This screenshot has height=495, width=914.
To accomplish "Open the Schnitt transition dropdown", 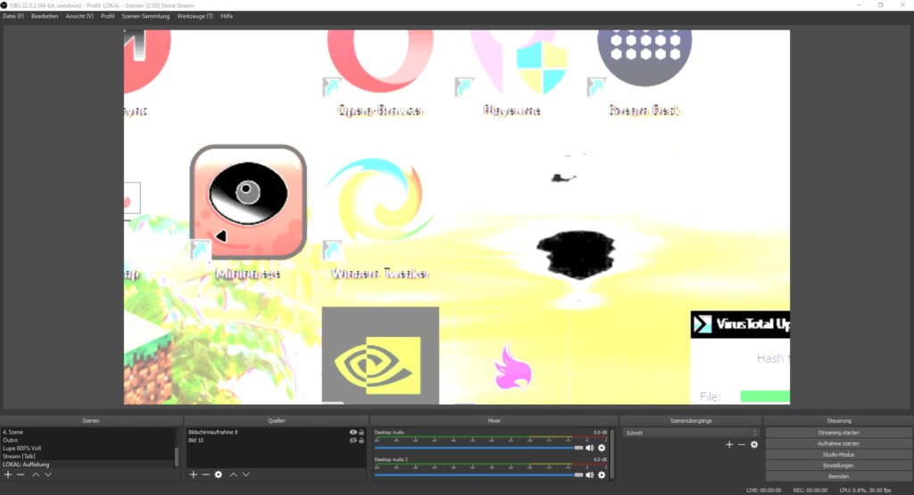I will pyautogui.click(x=691, y=433).
